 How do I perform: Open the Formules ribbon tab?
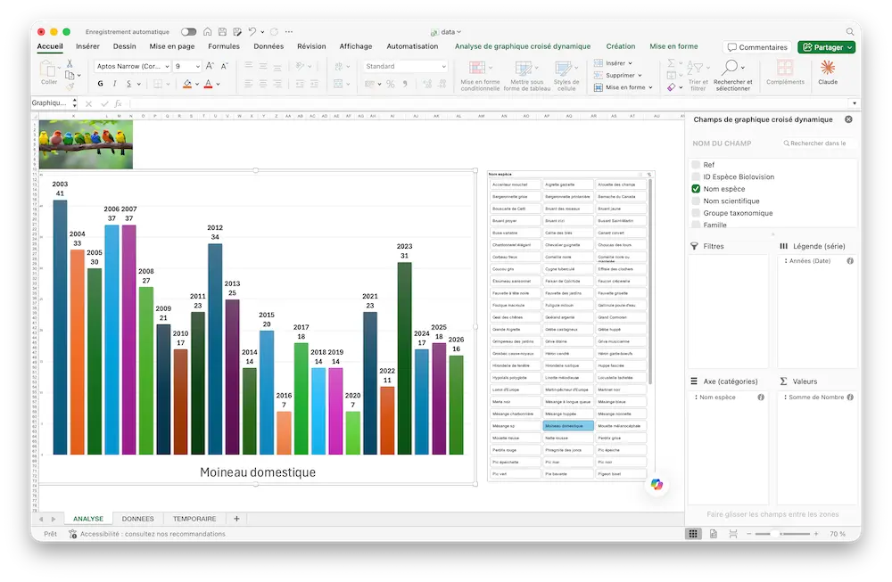224,46
